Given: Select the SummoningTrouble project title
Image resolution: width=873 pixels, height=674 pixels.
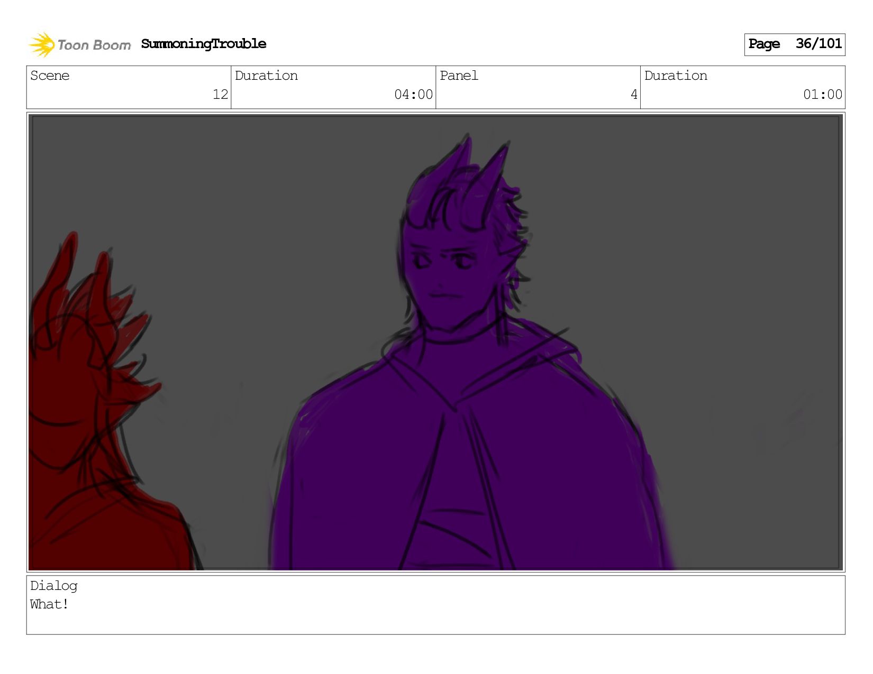Looking at the screenshot, I should 204,44.
